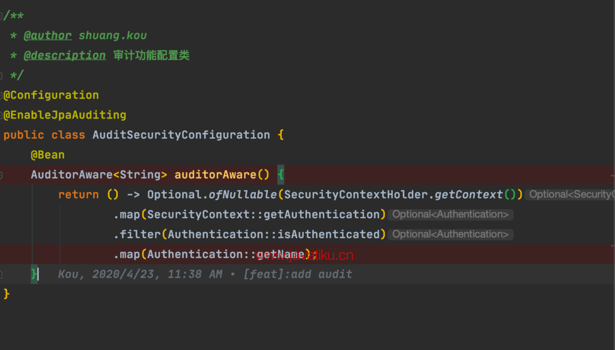The image size is (615, 350).
Task: Click the auditorAware method name
Action: (215, 175)
